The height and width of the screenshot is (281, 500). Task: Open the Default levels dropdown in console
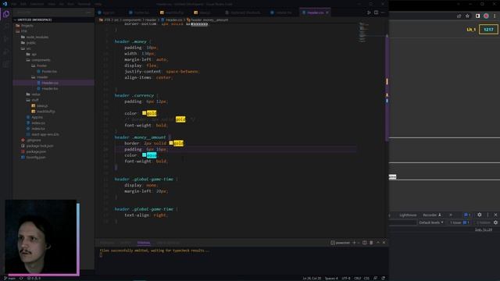pos(431,222)
